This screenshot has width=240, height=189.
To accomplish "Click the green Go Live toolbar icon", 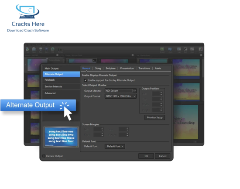I will point(162,49).
